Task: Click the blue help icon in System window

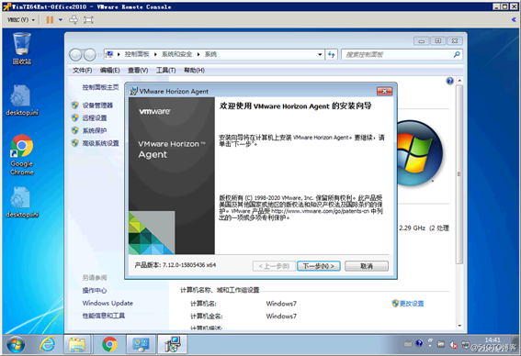Action: click(450, 81)
